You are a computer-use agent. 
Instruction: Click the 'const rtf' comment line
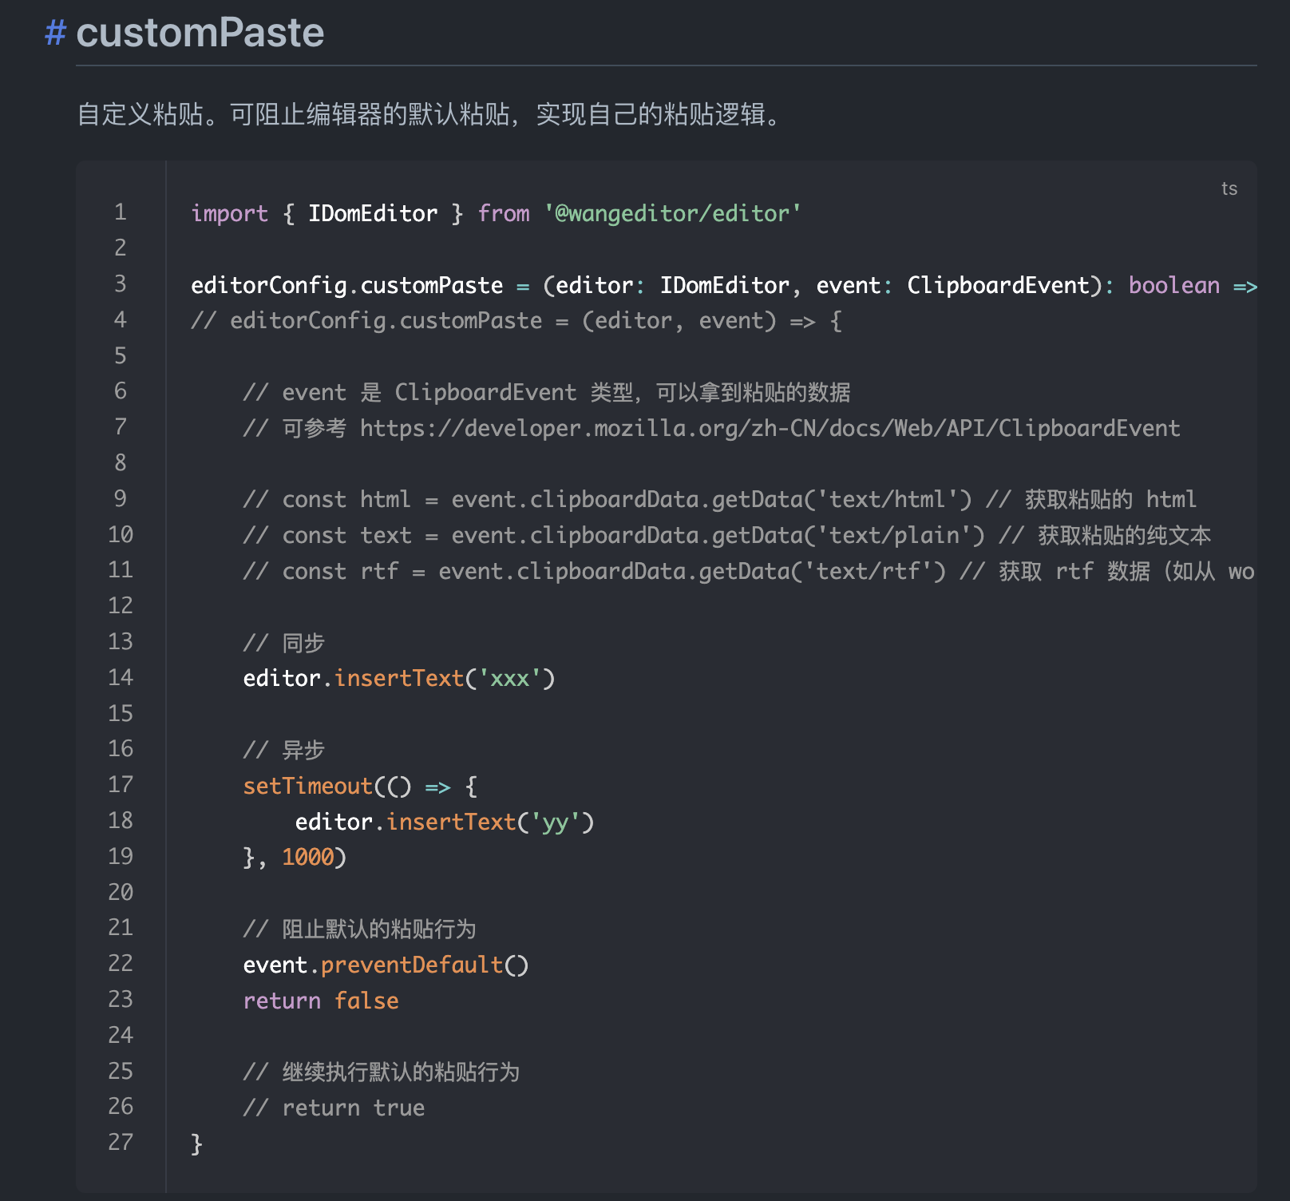[x=749, y=571]
